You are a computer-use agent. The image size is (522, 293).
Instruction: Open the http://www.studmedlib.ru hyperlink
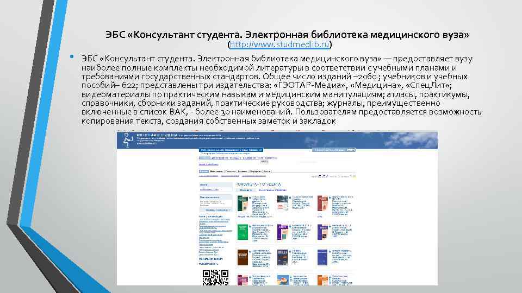(279, 44)
